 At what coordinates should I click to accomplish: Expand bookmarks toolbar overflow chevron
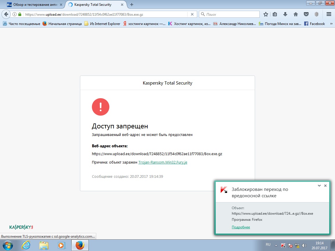tap(332, 24)
